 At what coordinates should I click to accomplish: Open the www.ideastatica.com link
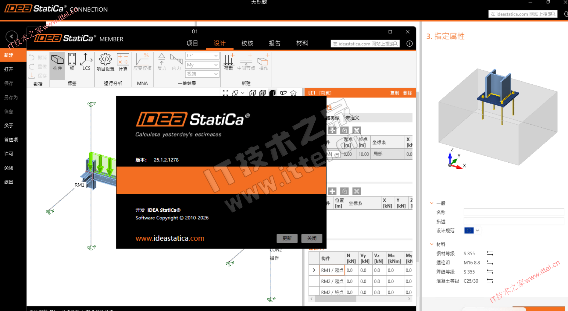(x=170, y=238)
